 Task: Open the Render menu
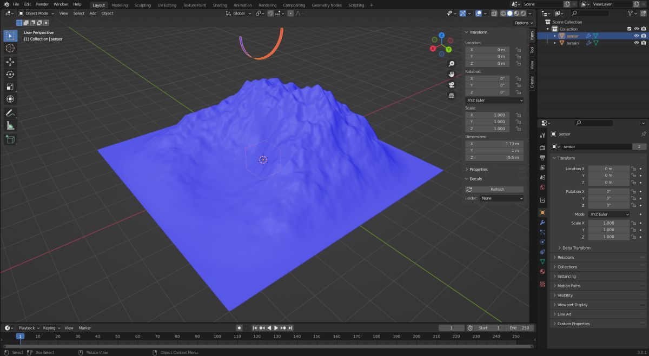42,4
